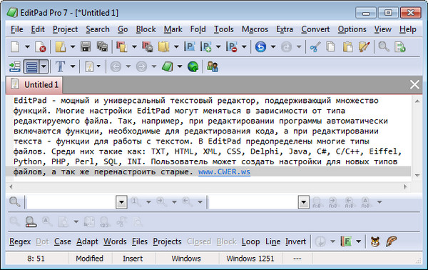
Task: Click inside the search text field
Action: coord(71,202)
